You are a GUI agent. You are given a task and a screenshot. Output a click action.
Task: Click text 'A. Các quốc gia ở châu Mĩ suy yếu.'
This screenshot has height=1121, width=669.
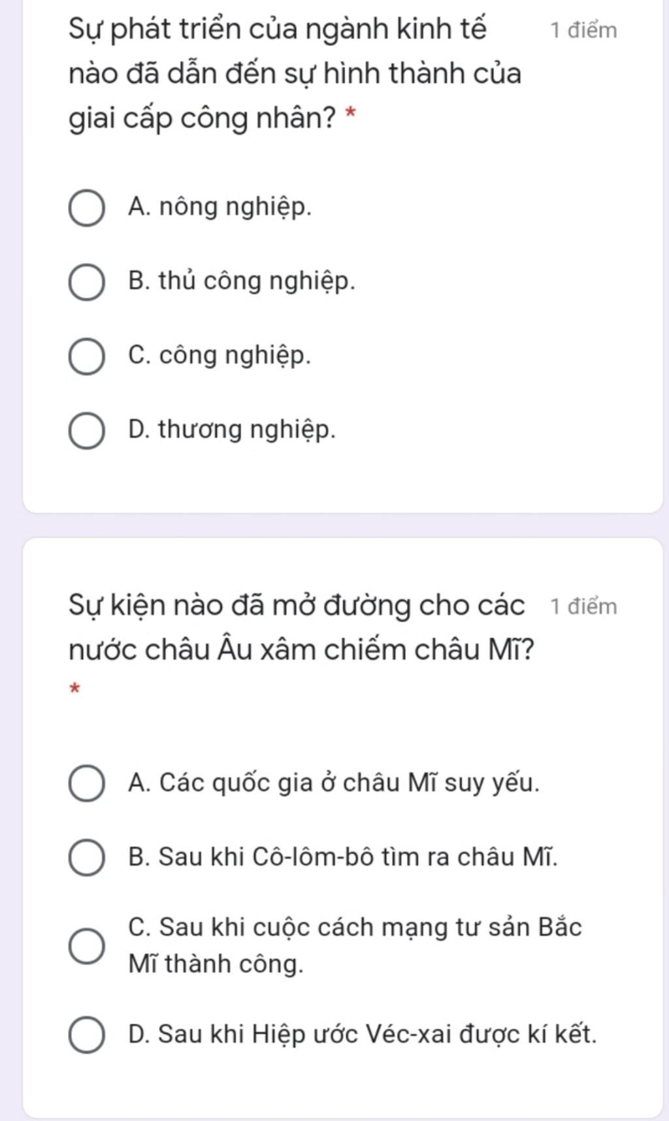(334, 782)
